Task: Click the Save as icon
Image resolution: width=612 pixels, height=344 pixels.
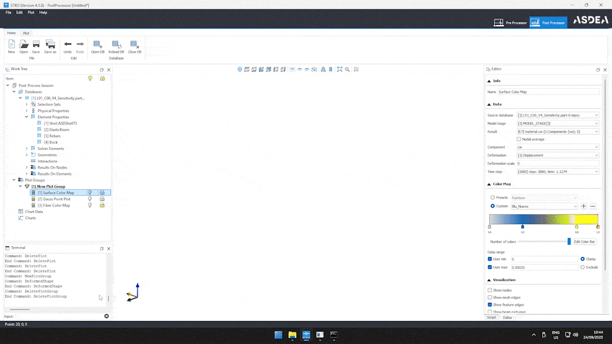Action: tap(50, 44)
